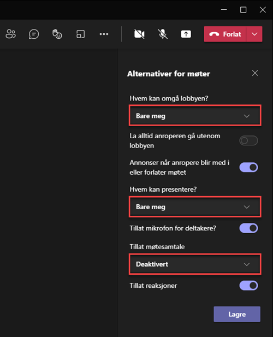Screen dimensions: 273x337
Task: Switch off the 'Tillat reaksjoner' toggle
Action: 248,286
